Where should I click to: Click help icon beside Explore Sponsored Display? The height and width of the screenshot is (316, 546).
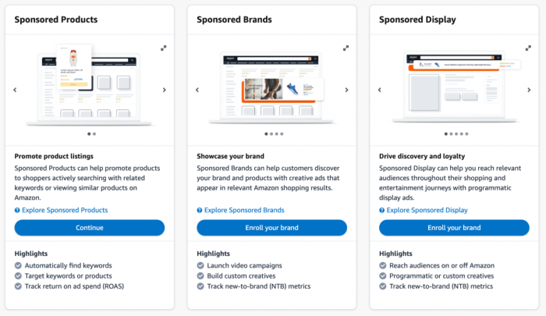[x=382, y=211]
